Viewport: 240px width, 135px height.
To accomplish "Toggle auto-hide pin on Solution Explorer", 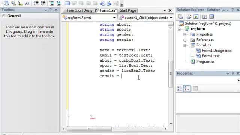I will (x=232, y=10).
